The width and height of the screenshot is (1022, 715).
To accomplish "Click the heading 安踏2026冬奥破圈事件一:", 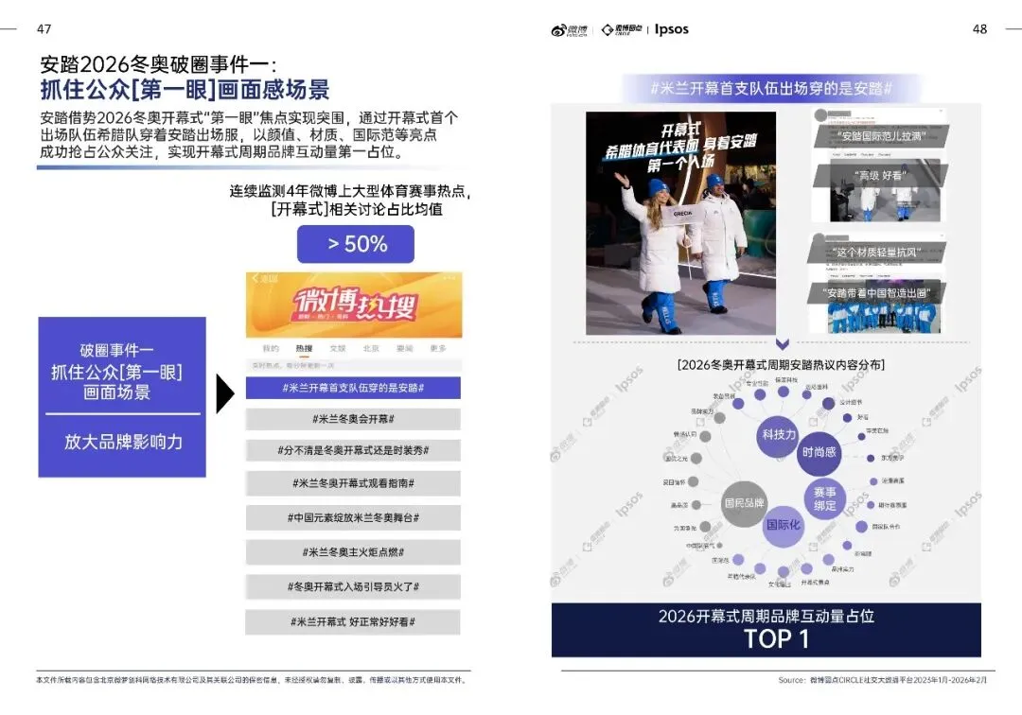I will click(159, 64).
